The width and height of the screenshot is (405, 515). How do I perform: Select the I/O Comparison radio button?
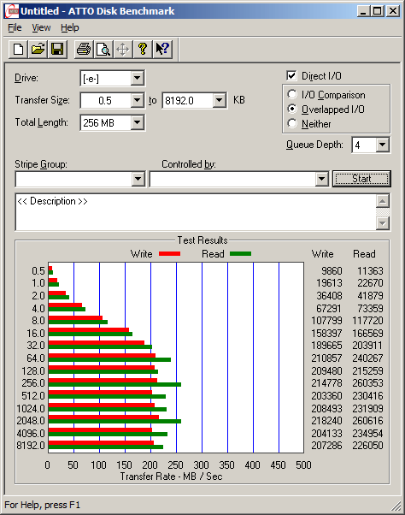(292, 94)
